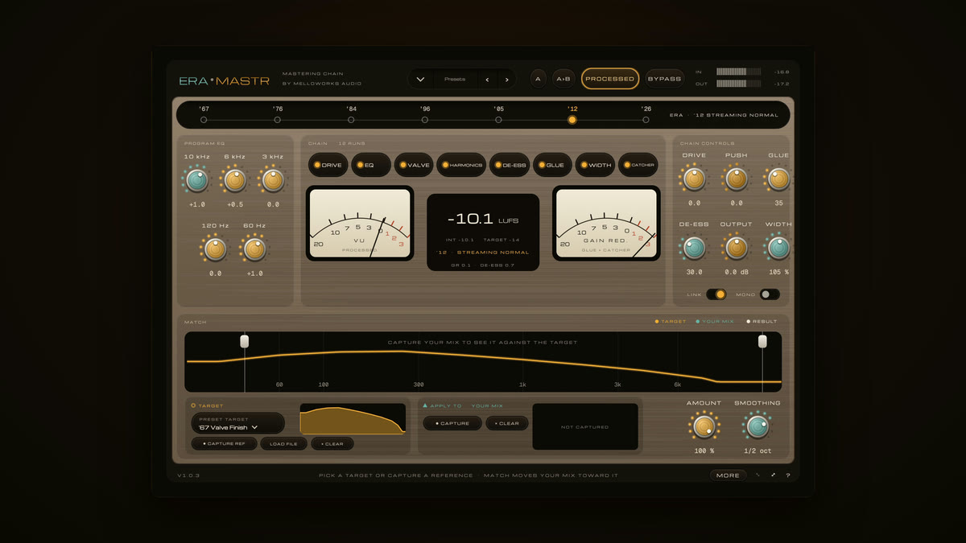The image size is (966, 543).
Task: Select the A comparison slot
Action: [539, 79]
